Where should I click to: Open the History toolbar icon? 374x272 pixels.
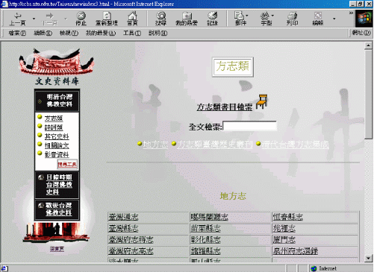(212, 16)
